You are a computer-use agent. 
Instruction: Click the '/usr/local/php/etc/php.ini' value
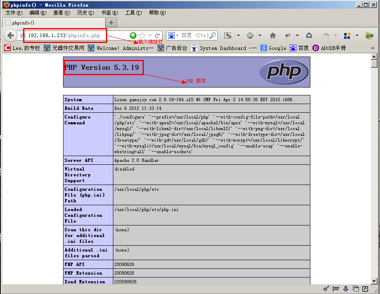pos(146,209)
